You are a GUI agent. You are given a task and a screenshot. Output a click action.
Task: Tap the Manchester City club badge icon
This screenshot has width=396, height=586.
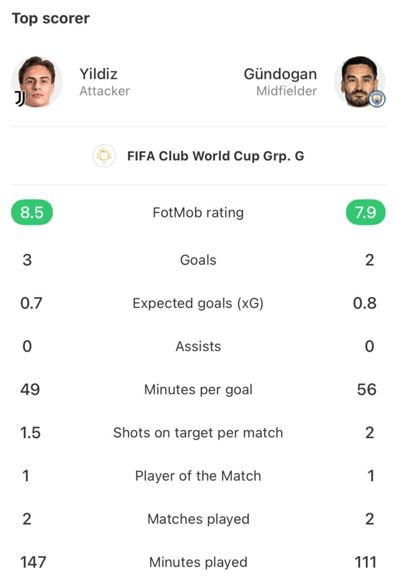(377, 99)
